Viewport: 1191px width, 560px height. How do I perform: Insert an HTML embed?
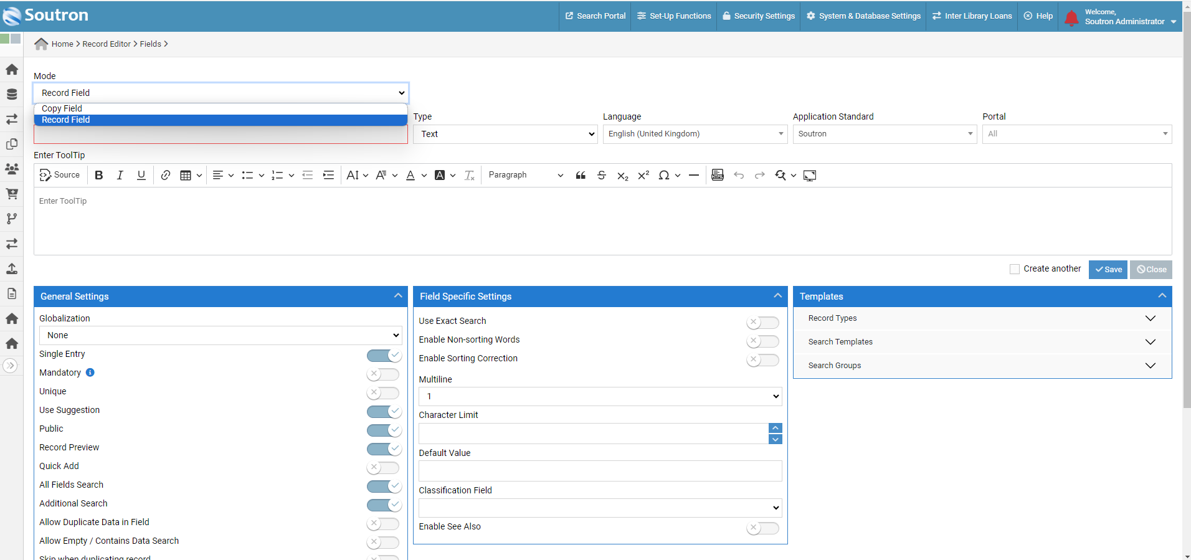tap(718, 175)
